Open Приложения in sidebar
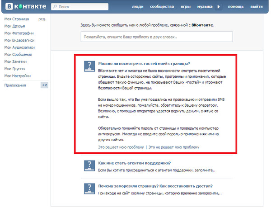This screenshot has height=208, width=271. (x=15, y=85)
